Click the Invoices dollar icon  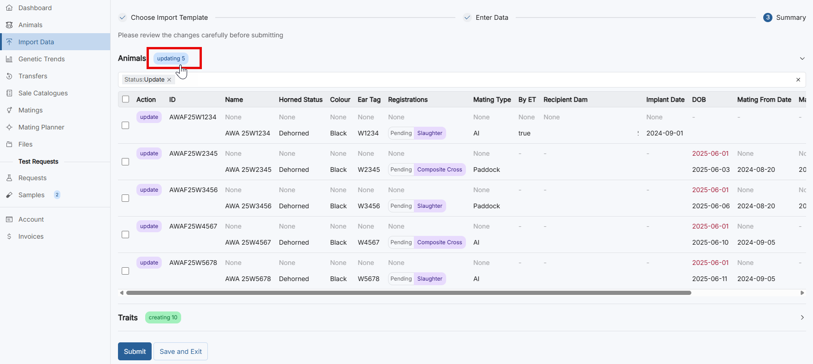[9, 236]
